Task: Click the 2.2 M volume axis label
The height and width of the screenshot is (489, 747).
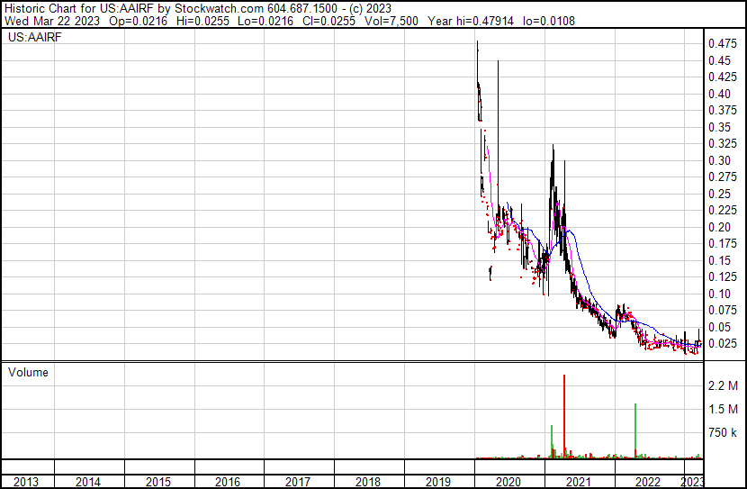Action: [723, 385]
